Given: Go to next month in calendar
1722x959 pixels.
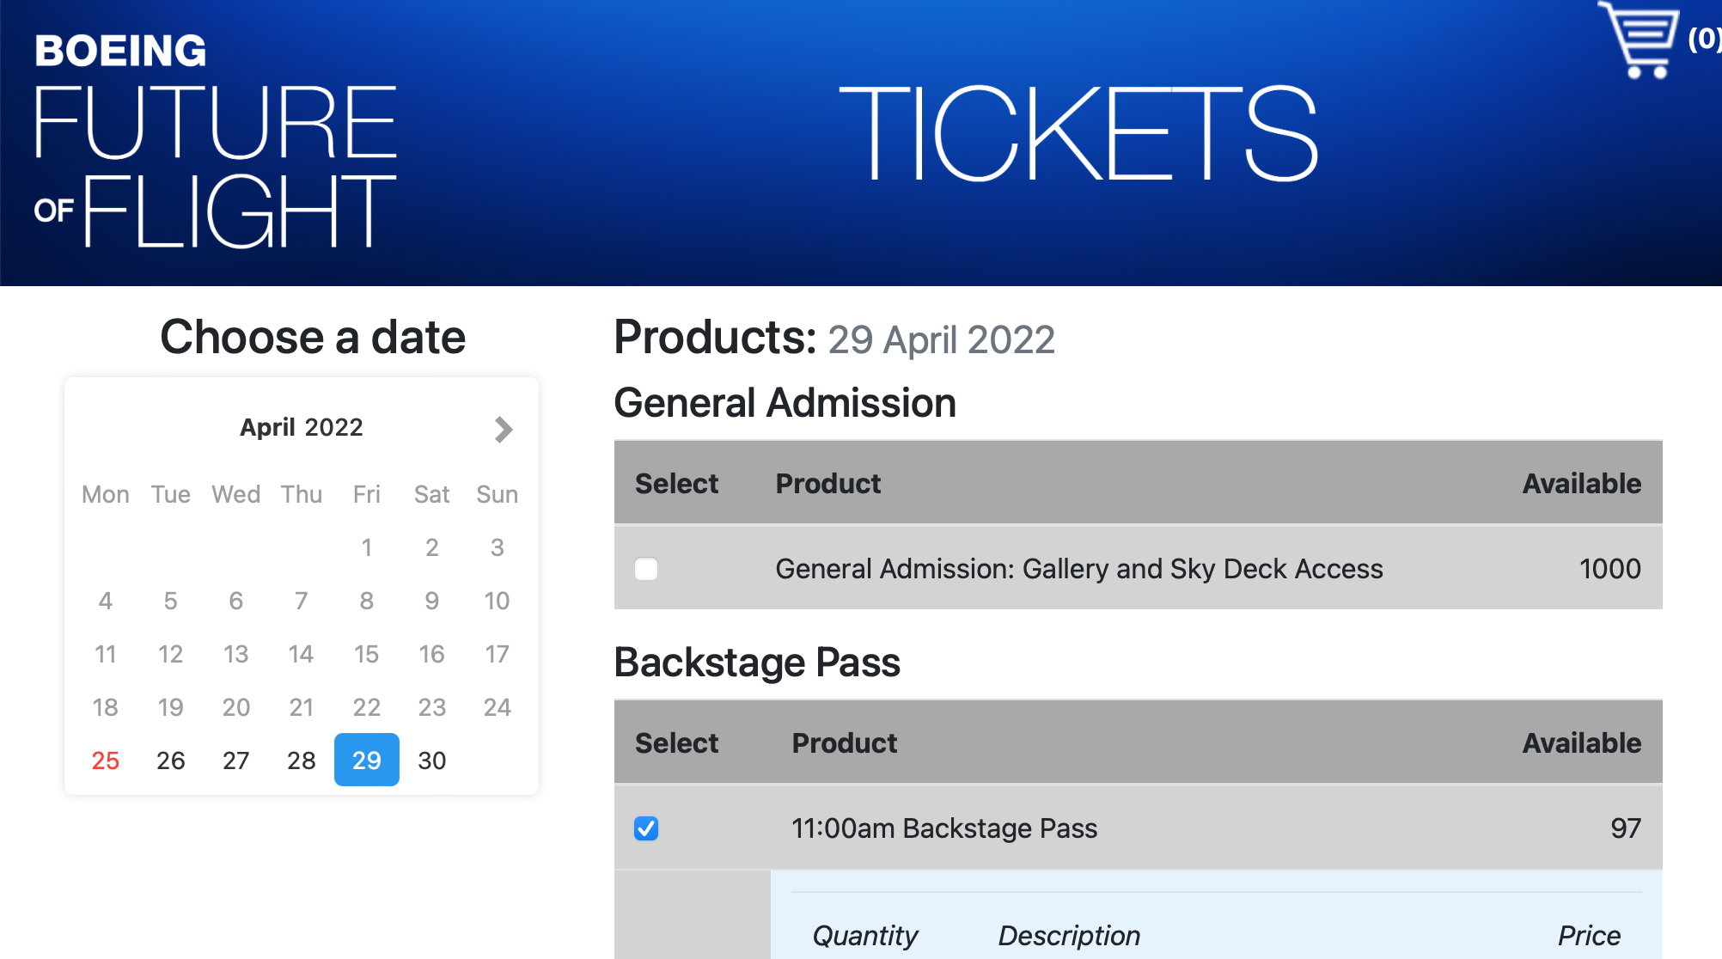Looking at the screenshot, I should point(504,429).
